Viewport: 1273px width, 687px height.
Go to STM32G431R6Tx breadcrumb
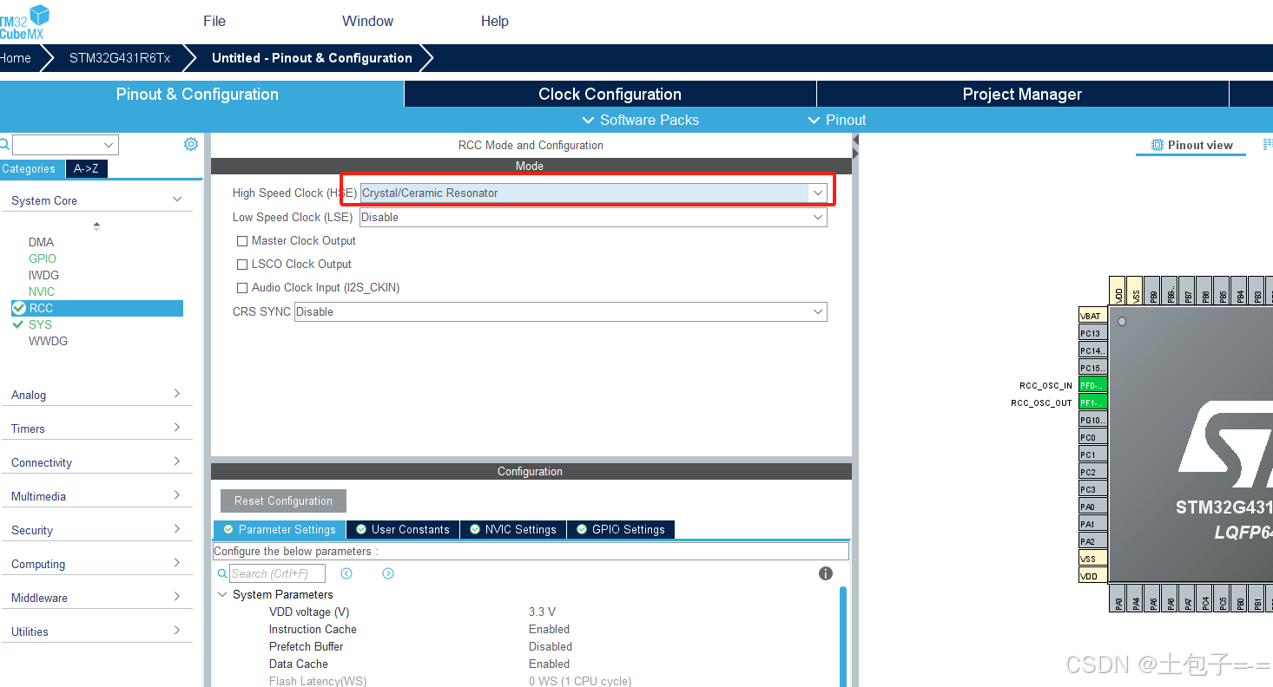[120, 58]
